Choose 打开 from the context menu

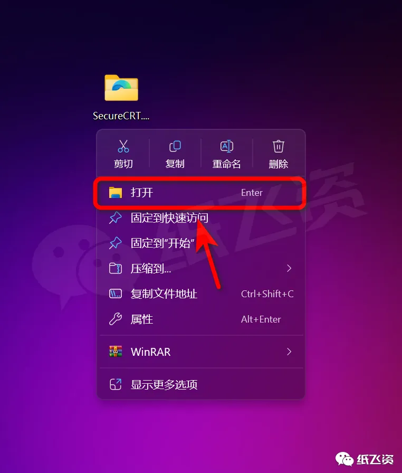tap(200, 193)
